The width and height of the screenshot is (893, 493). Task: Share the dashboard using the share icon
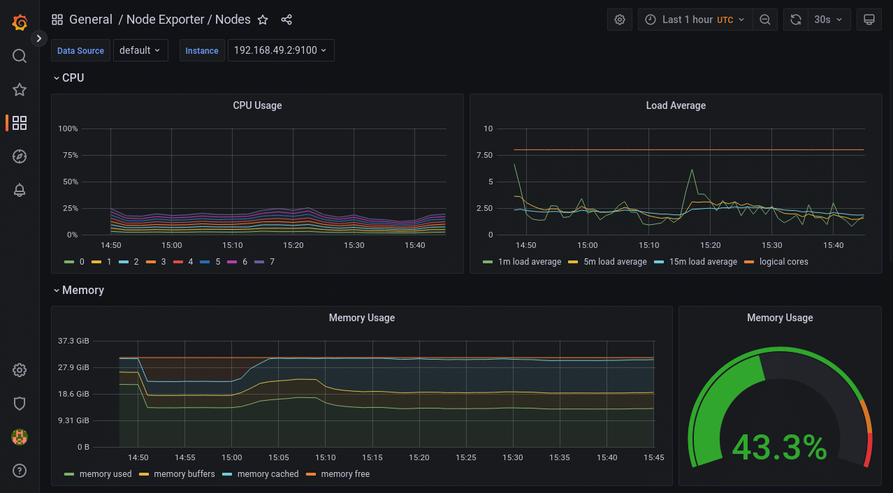tap(286, 20)
